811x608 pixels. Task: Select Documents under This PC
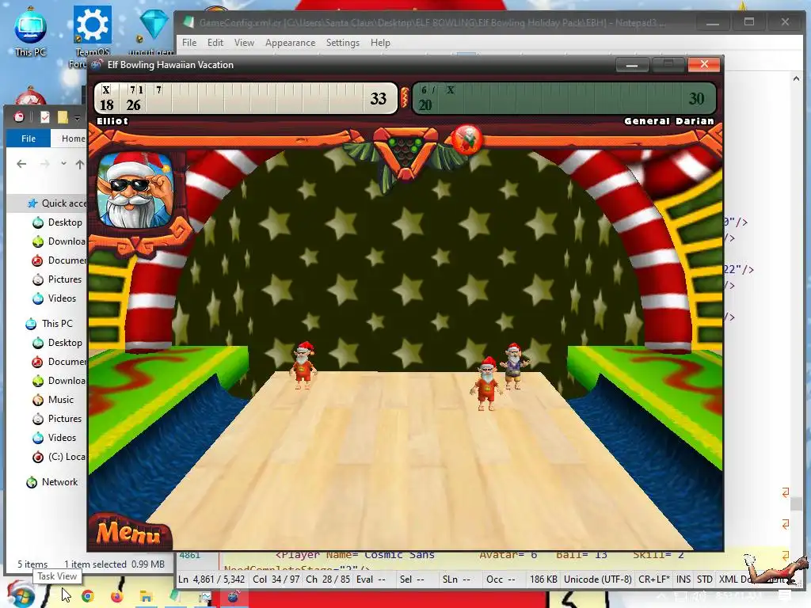pyautogui.click(x=65, y=362)
